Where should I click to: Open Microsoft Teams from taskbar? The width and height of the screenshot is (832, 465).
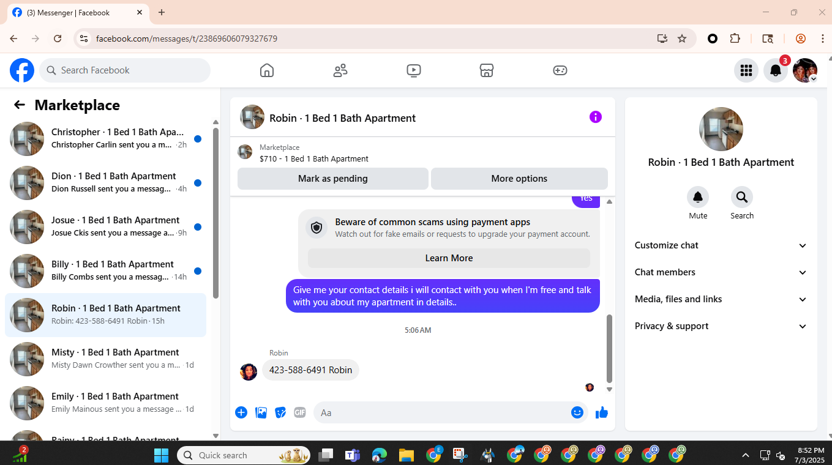point(353,455)
